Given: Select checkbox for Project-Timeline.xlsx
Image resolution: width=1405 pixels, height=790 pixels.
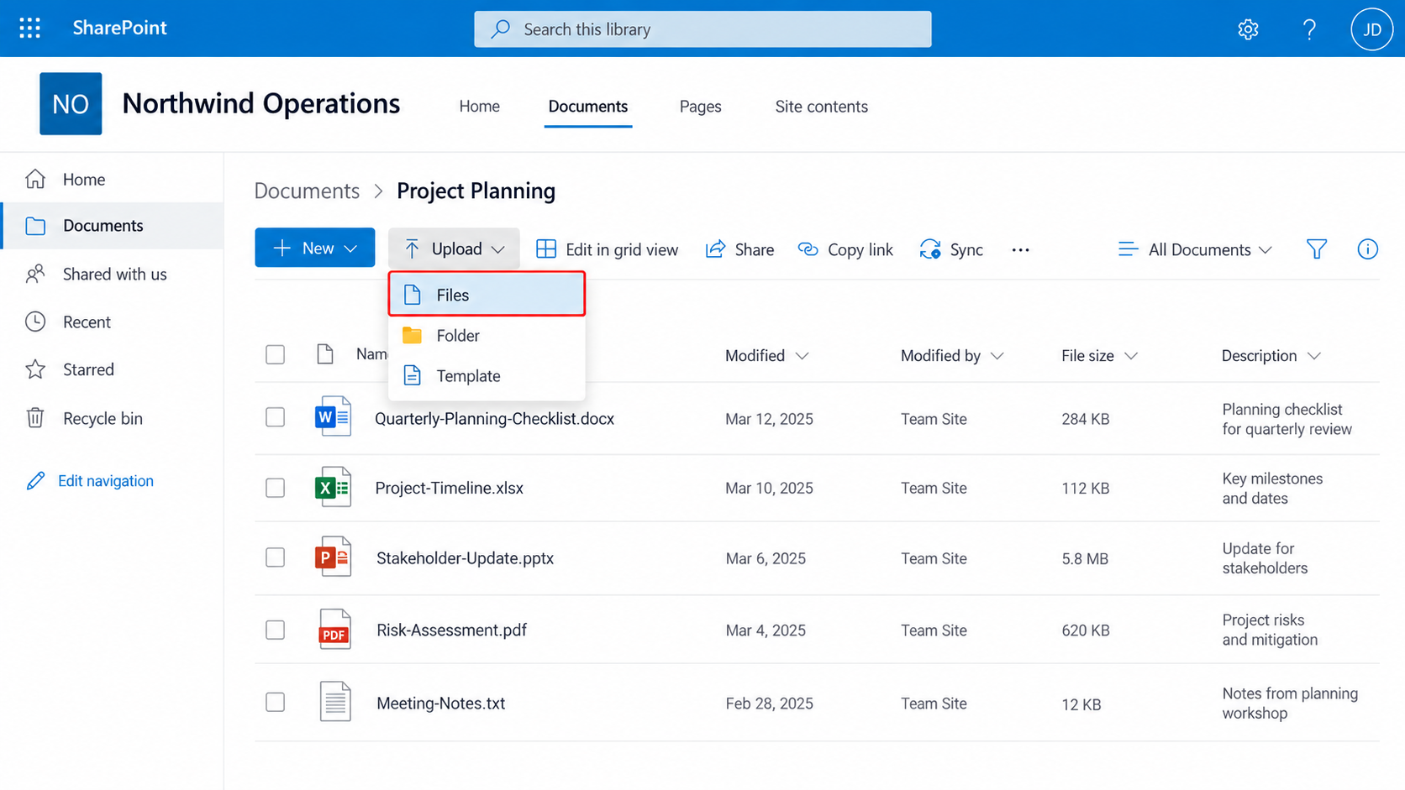Looking at the screenshot, I should click(x=275, y=488).
